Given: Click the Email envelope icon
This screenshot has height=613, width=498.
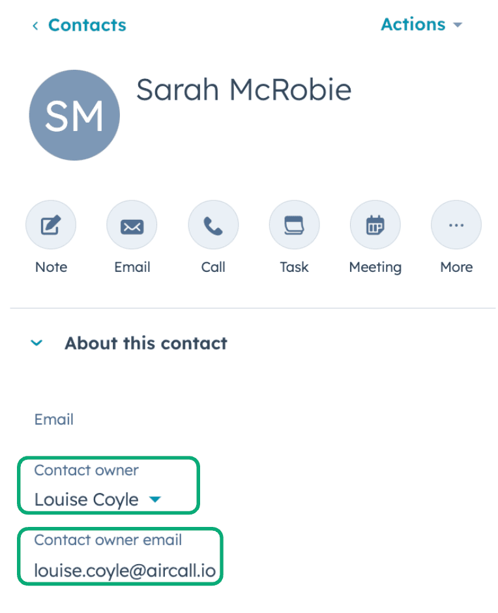Looking at the screenshot, I should (132, 226).
